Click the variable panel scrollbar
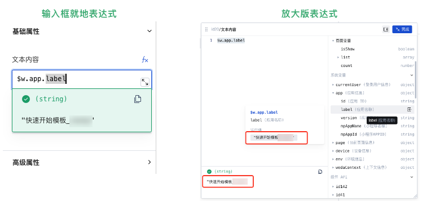422x206 pixels. pos(416,79)
